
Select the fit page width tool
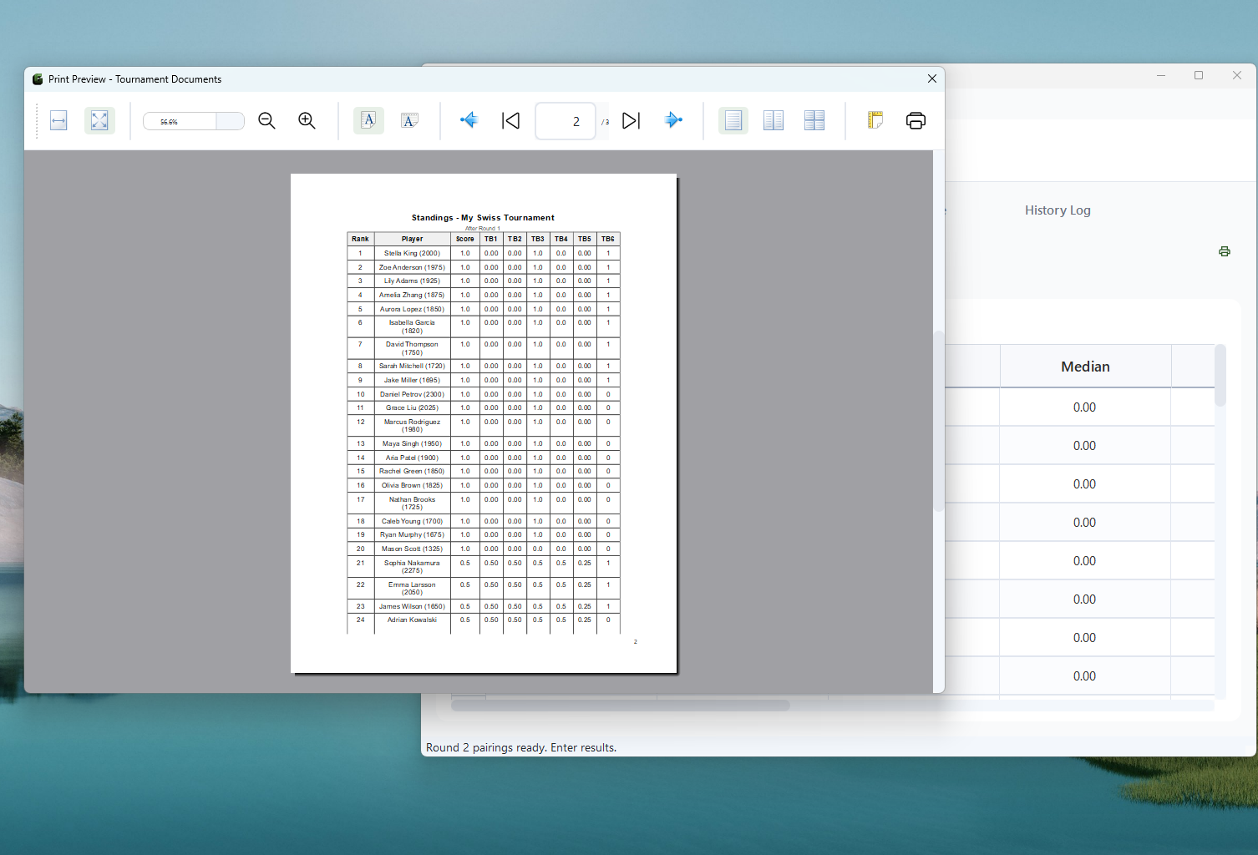point(58,120)
